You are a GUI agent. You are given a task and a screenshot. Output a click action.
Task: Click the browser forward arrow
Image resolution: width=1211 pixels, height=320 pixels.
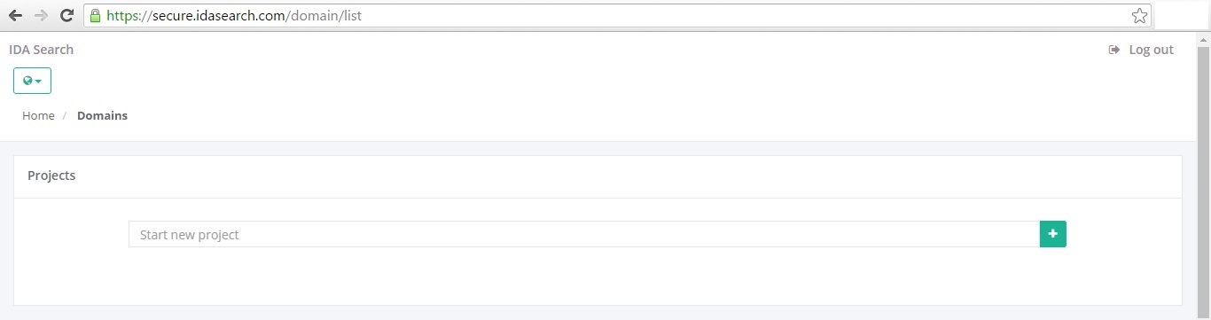41,16
